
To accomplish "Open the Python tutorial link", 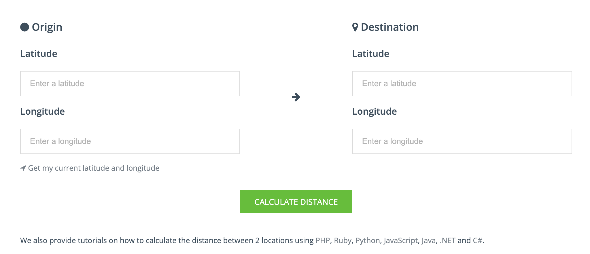I will pos(368,240).
